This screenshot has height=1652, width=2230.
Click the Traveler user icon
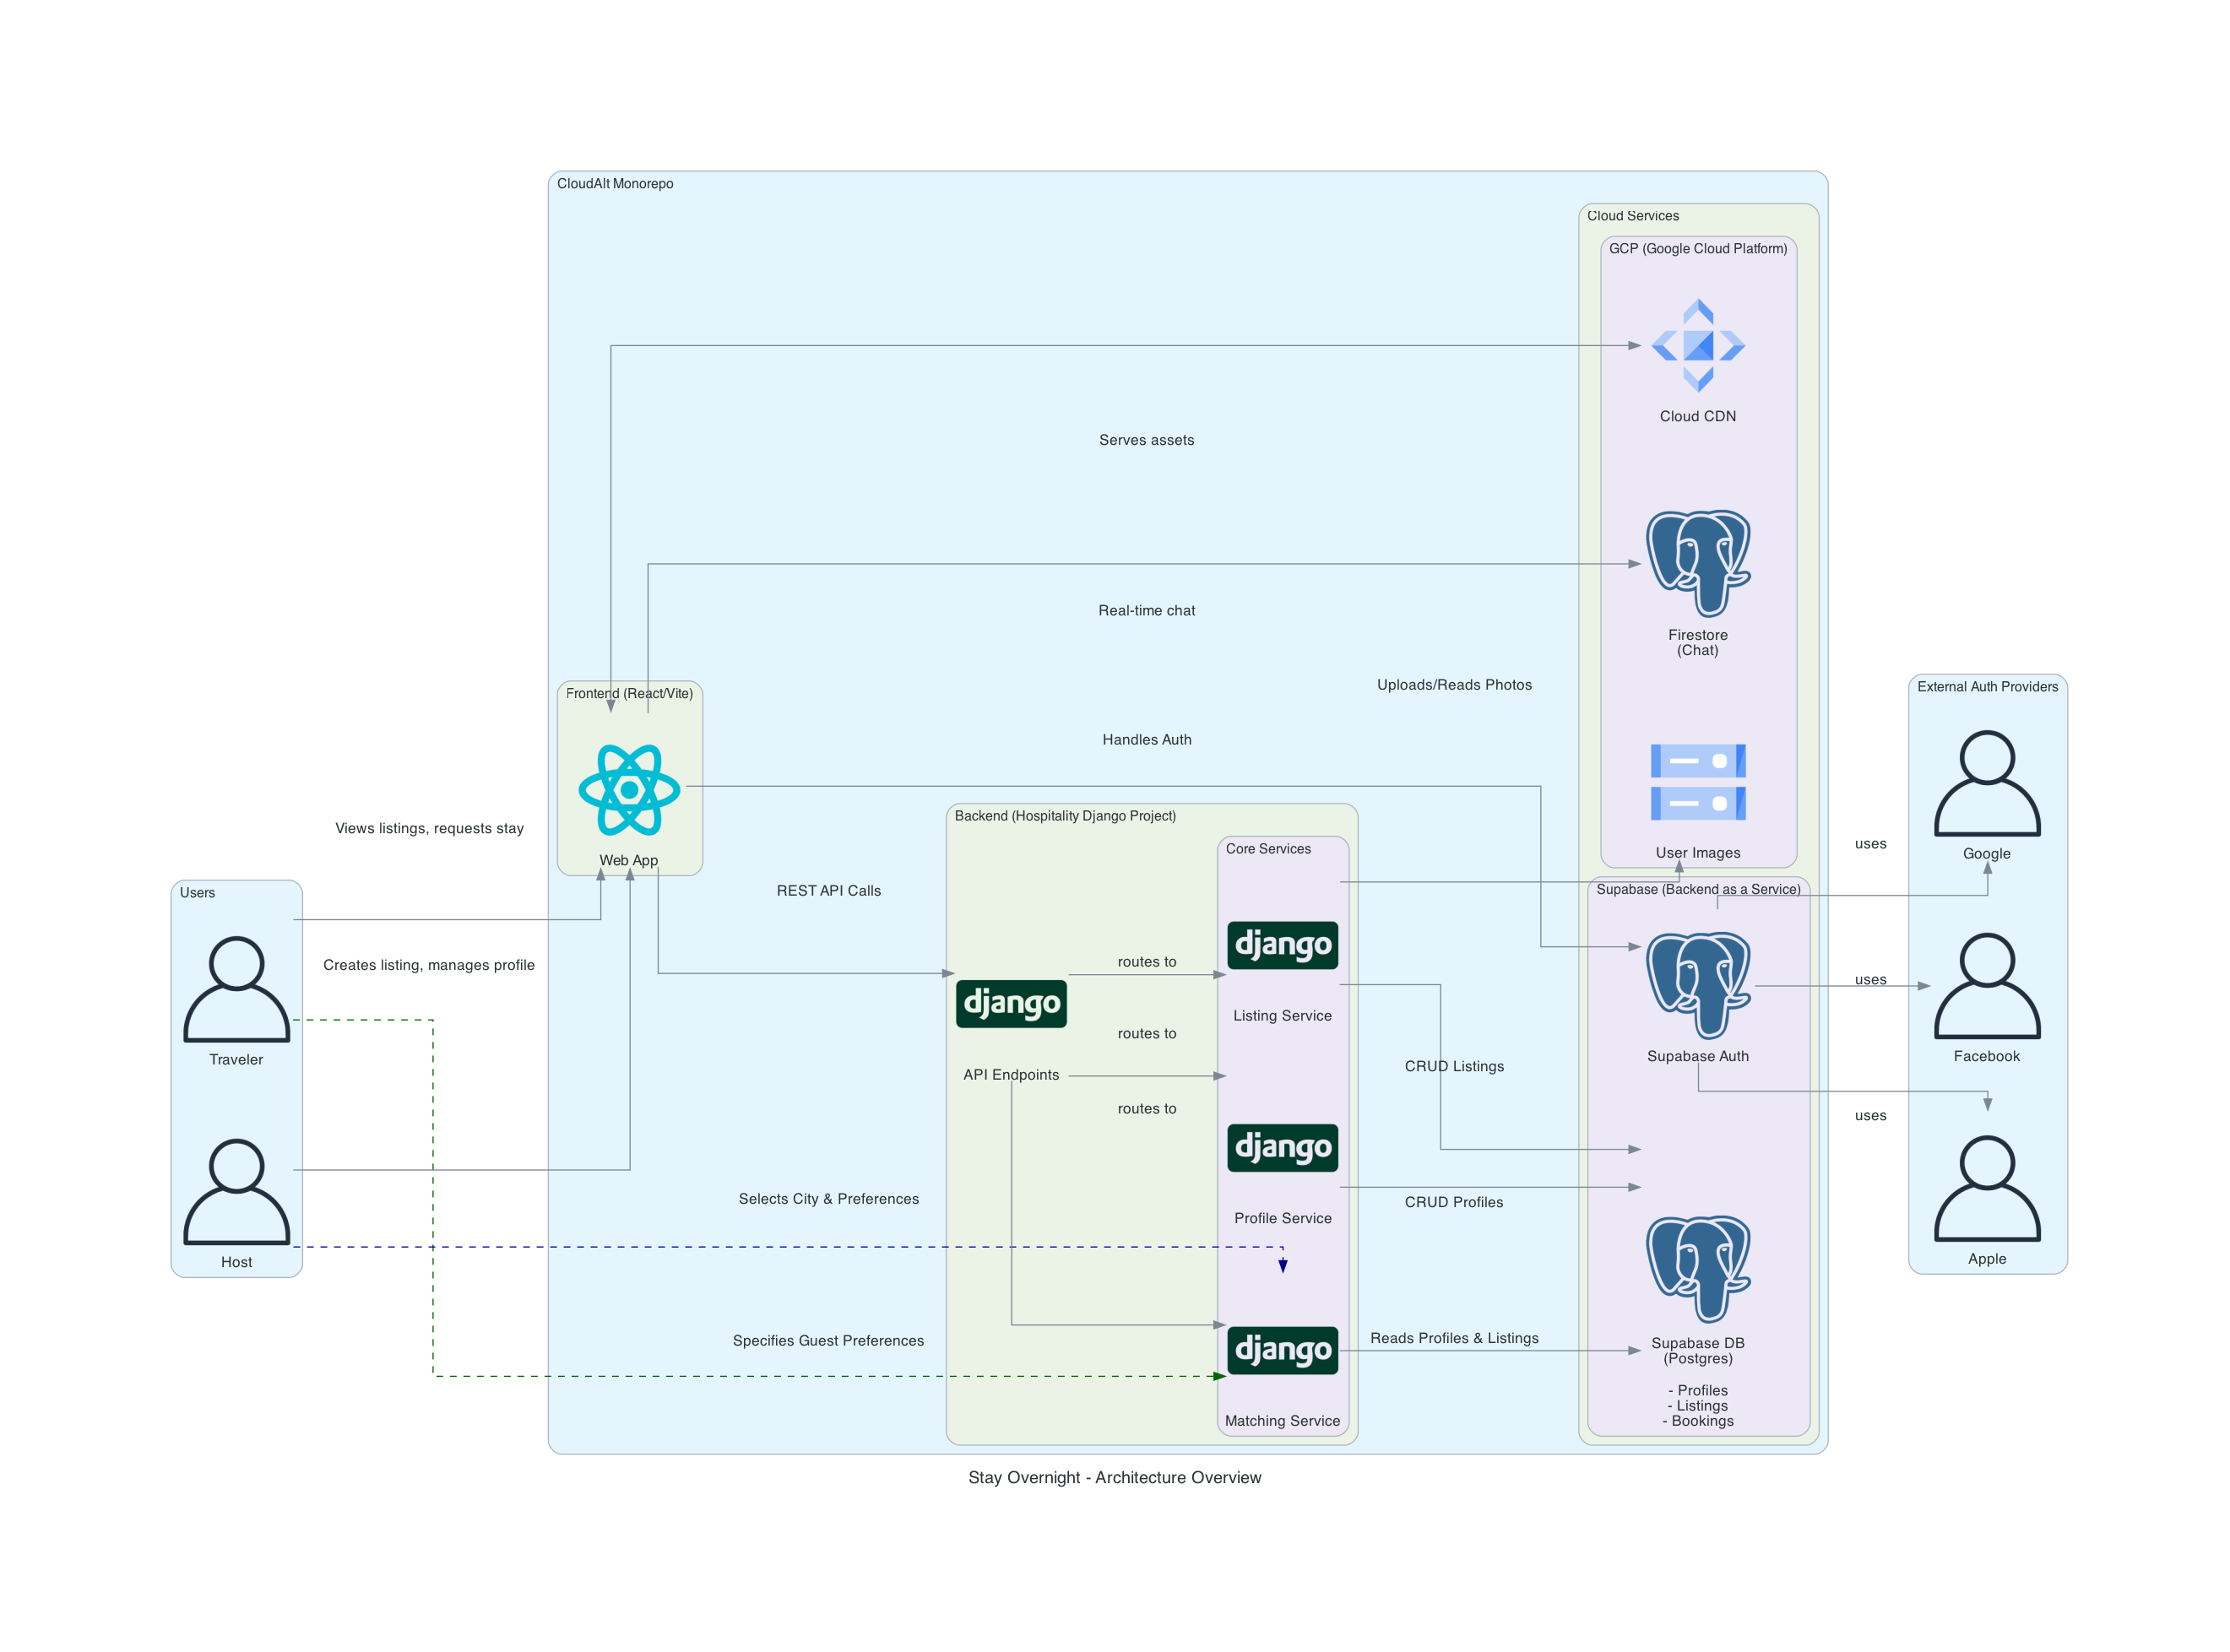236,988
